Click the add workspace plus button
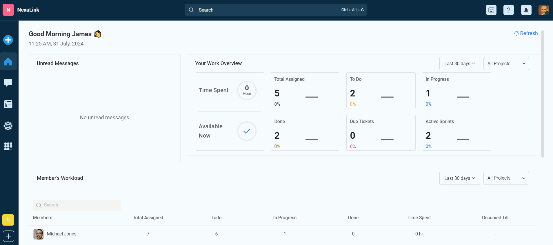553x245 pixels. pos(8,236)
